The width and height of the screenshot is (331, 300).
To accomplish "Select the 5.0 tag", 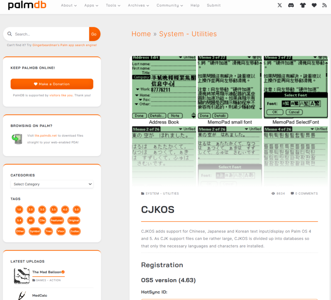I will click(x=77, y=210).
